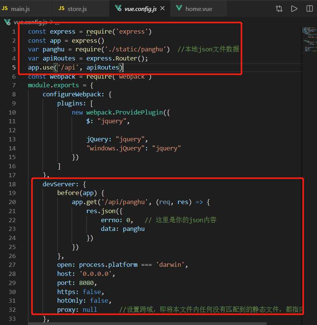Click 'data: panghu' on line 23
317x325 pixels.
click(x=123, y=229)
